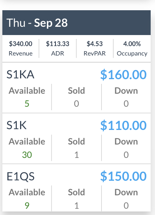The height and width of the screenshot is (215, 155).
Task: Open the E1QS room type
Action: (20, 176)
